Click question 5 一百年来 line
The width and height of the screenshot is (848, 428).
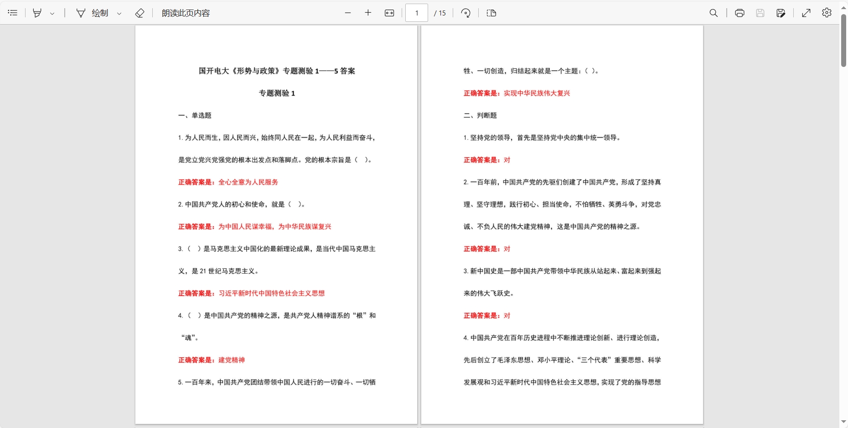[277, 382]
